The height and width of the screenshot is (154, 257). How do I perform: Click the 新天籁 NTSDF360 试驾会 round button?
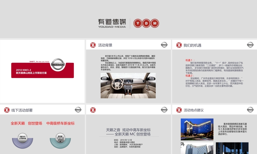tap(60, 138)
